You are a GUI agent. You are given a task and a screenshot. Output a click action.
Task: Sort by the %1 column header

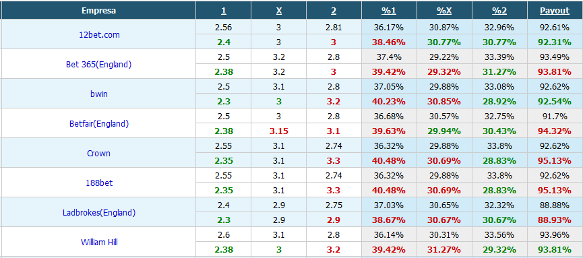pos(389,11)
